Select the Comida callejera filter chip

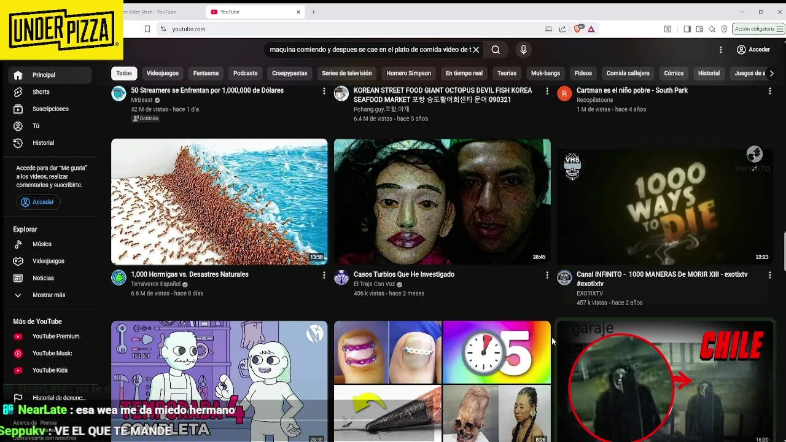[x=628, y=73]
